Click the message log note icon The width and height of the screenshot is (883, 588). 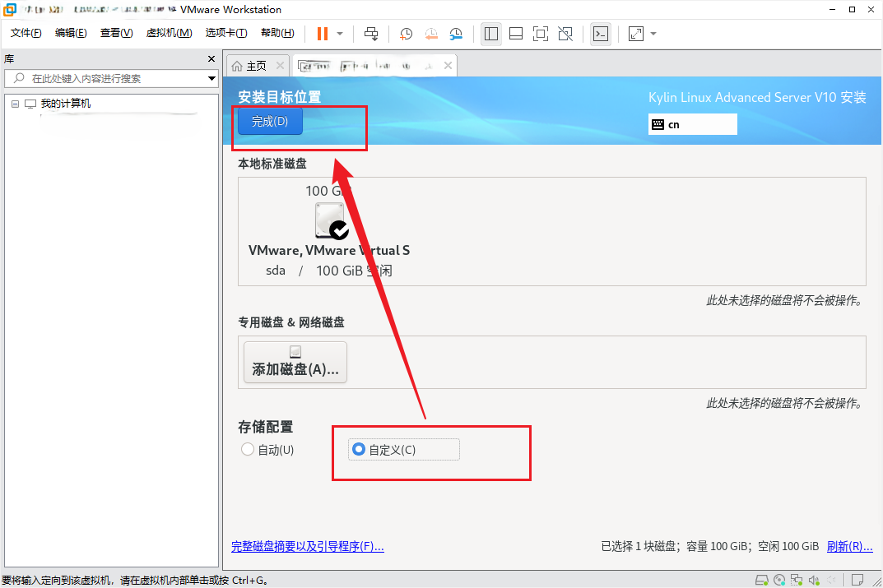pos(857,580)
